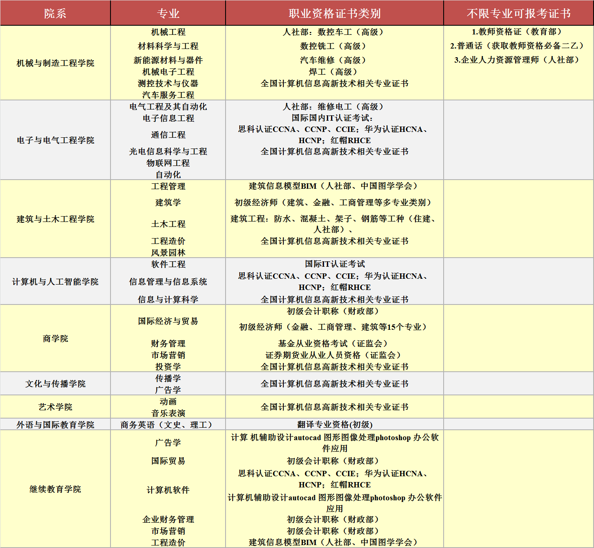Click the 软件工程 major

(x=168, y=264)
